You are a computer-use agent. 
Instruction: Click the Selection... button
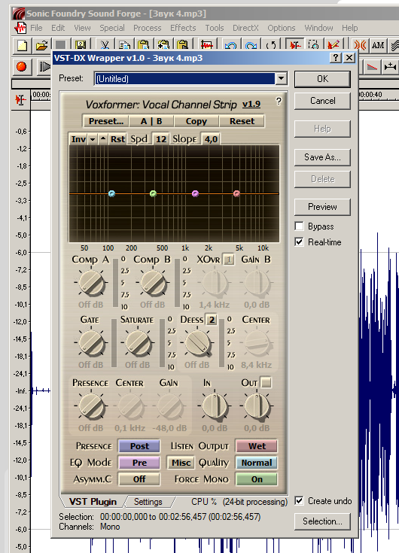point(322,521)
